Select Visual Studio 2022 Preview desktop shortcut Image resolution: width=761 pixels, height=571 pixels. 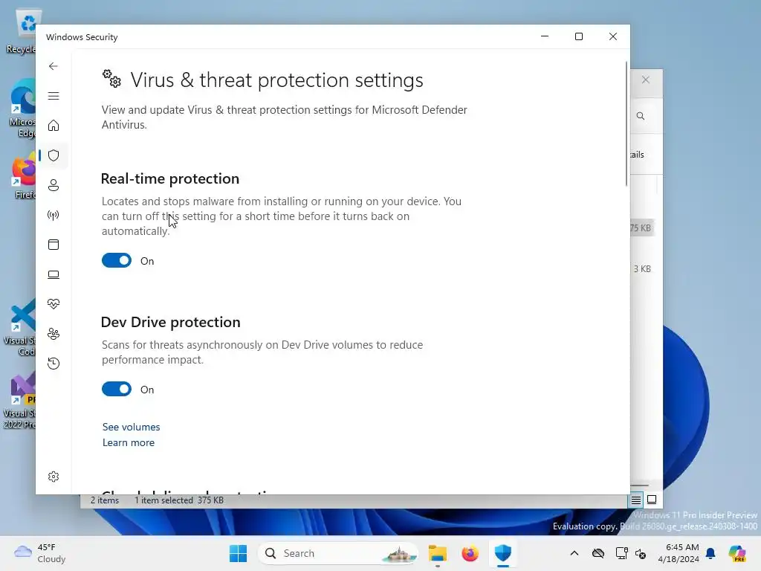click(20, 400)
